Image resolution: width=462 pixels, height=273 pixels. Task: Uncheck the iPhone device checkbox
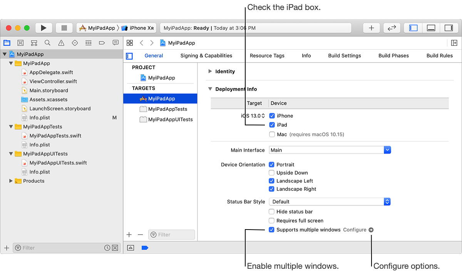(x=272, y=116)
